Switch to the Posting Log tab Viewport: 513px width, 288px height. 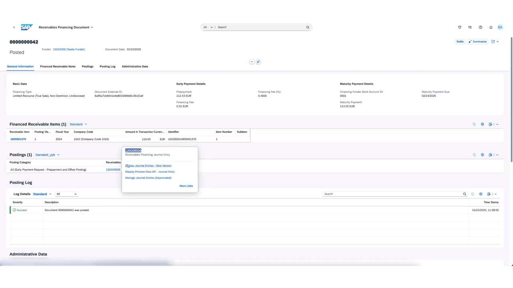click(x=107, y=66)
